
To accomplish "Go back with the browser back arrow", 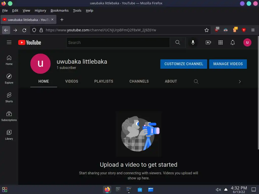I will pos(6,30).
